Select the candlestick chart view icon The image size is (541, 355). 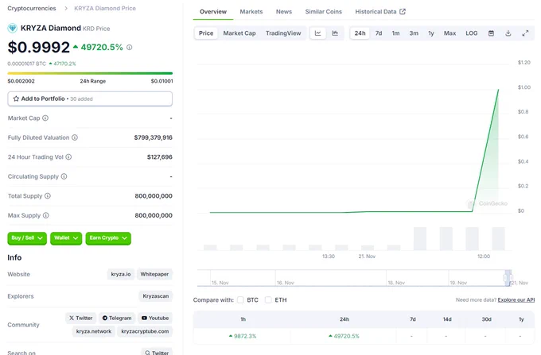335,33
